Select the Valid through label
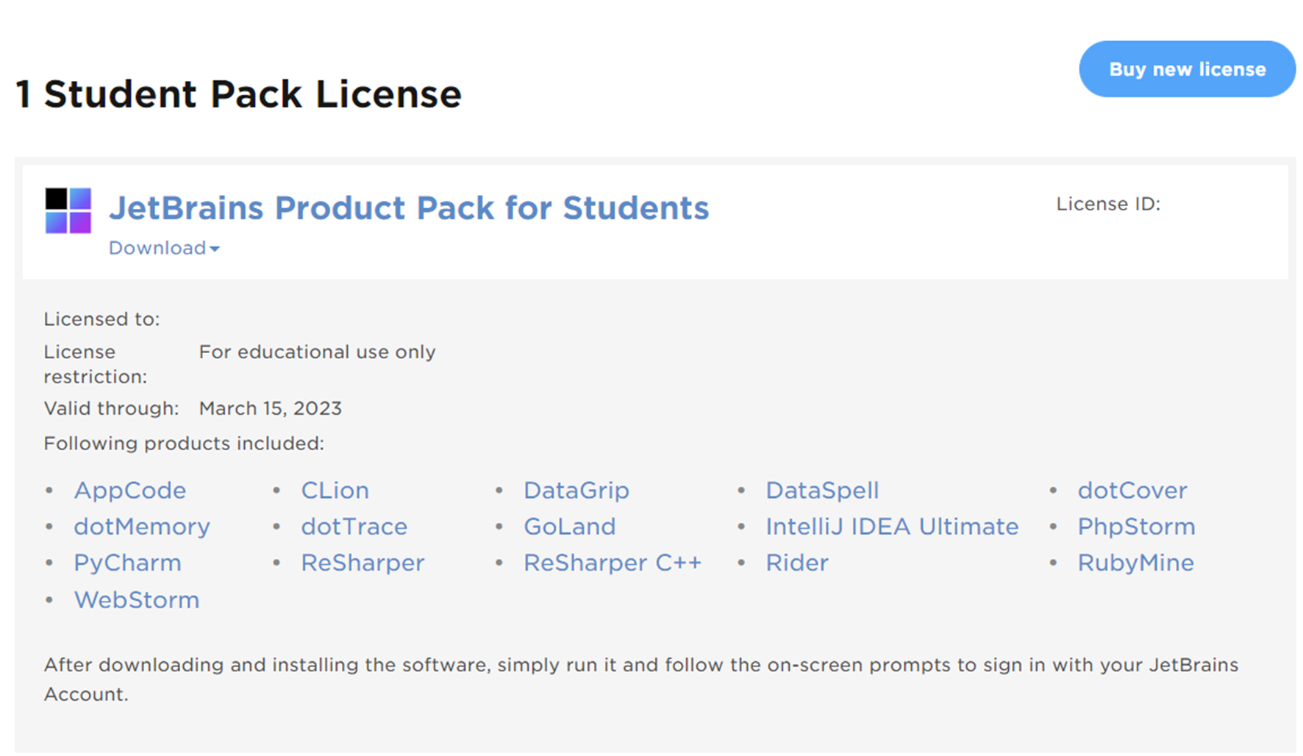 tap(111, 408)
